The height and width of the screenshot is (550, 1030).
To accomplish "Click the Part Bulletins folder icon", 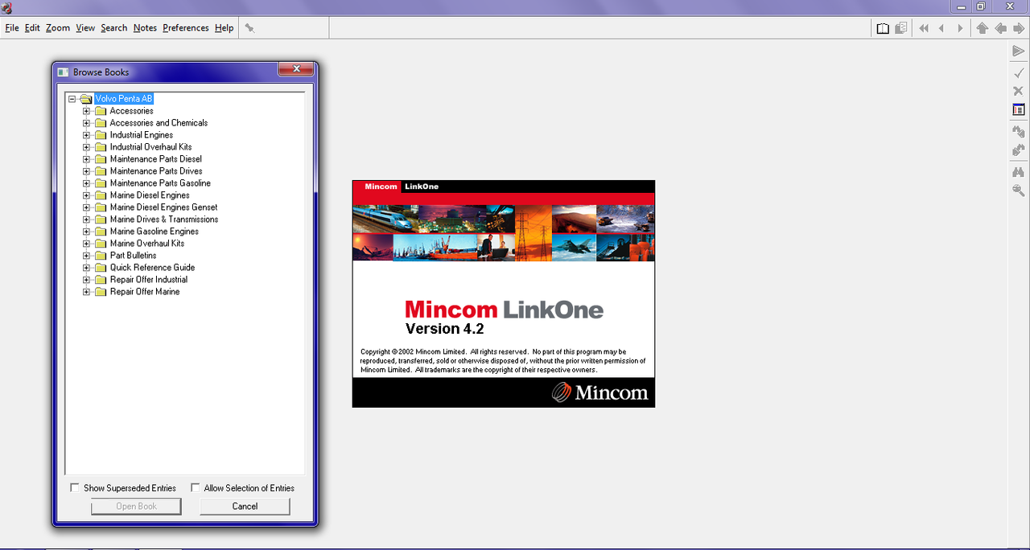I will coord(101,256).
